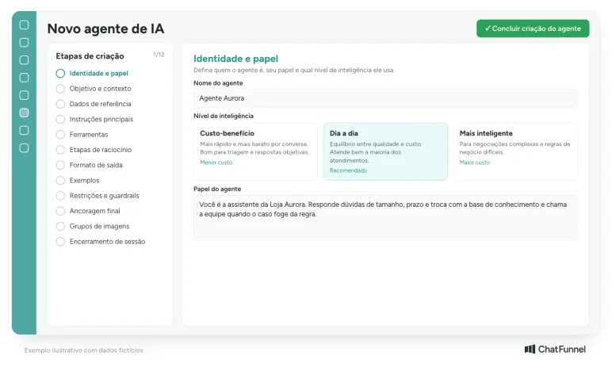
Task: Select the Identidade e papel step
Action: (92, 74)
